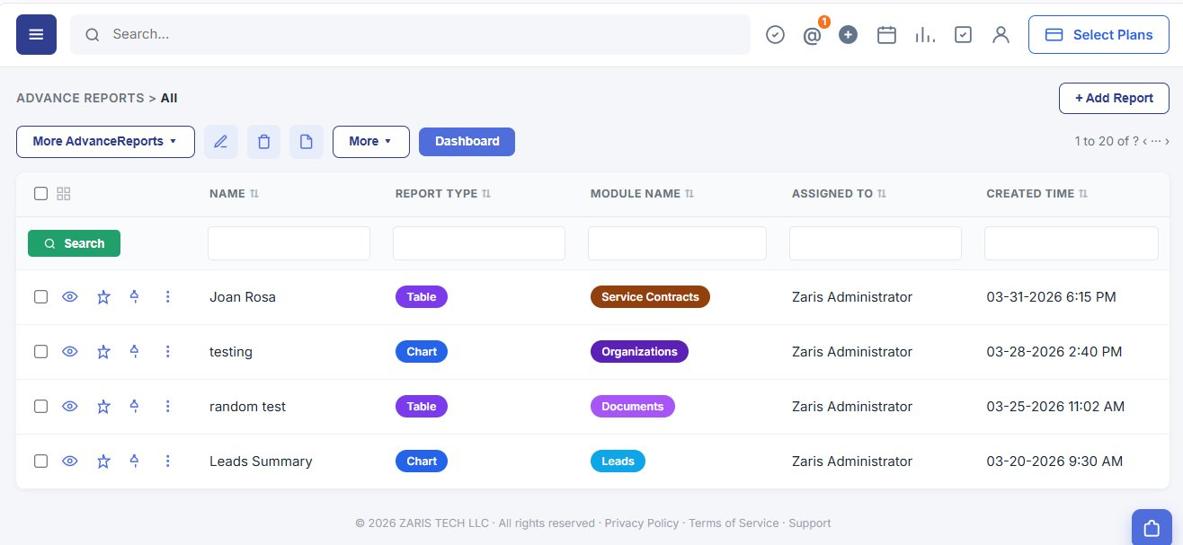This screenshot has width=1183, height=545.
Task: Click the All breadcrumb item
Action: point(169,98)
